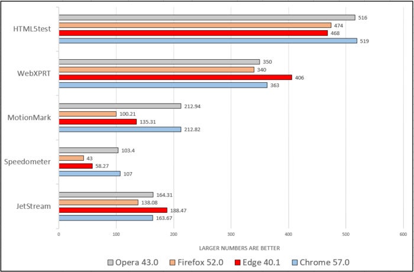The height and width of the screenshot is (272, 414).
Task: Click the x-axis tick label 500
Action: coord(346,234)
